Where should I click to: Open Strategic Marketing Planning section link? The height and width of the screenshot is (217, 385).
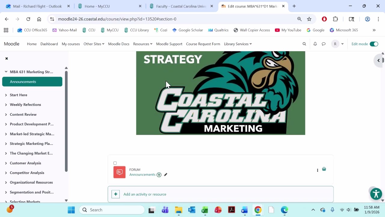tap(31, 143)
